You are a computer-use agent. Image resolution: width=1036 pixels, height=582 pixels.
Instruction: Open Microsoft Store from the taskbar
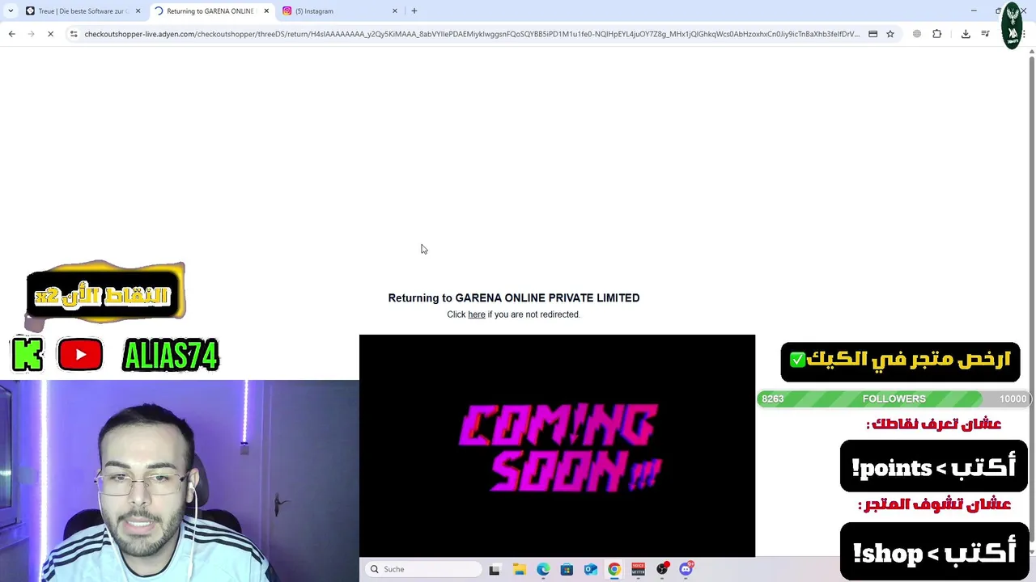(x=567, y=569)
